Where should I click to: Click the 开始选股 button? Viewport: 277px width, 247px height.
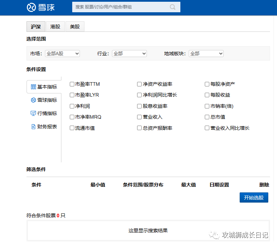click(254, 197)
